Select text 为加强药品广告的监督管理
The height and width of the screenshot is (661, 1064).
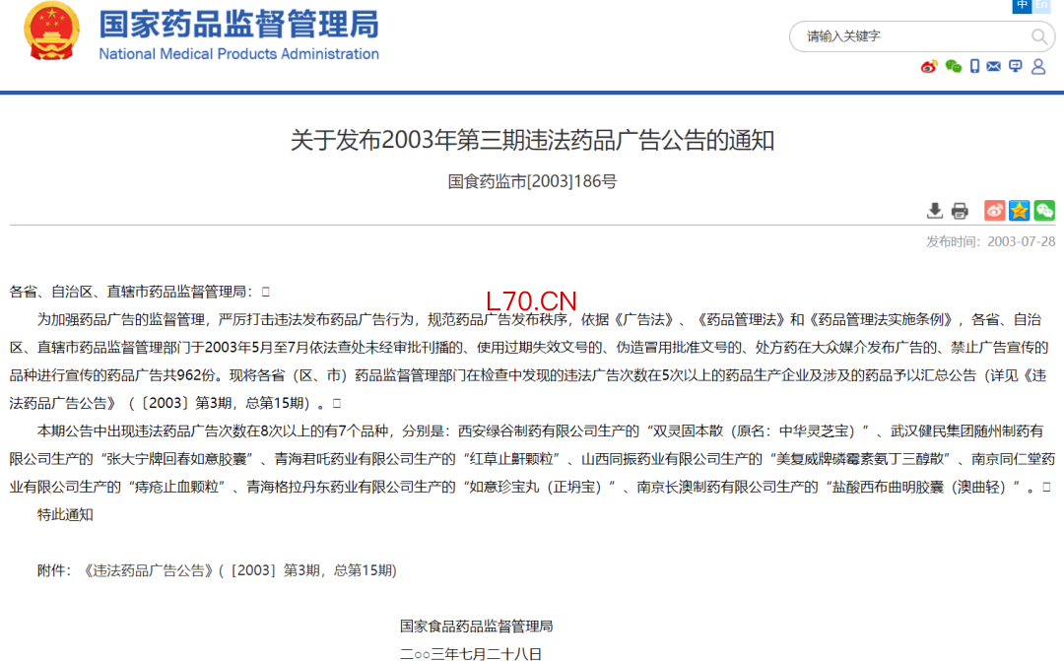coord(121,319)
